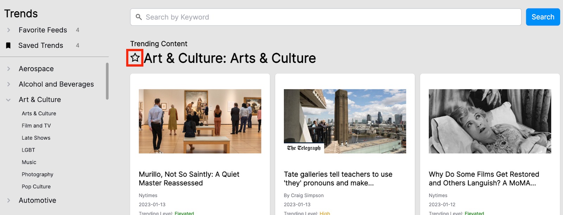Click the magnifying glass search icon
Screen dimensions: 563x215
tap(139, 17)
